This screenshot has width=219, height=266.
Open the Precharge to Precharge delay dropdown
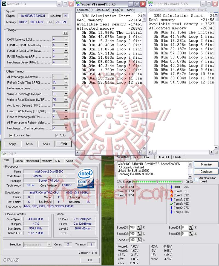(66, 128)
